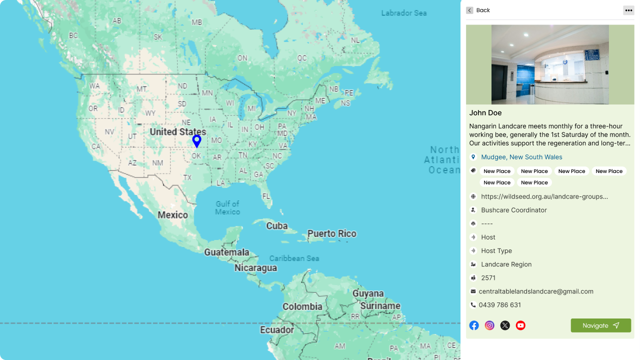This screenshot has width=640, height=360.
Task: Click the reception office photo thumbnail
Action: pos(550,64)
